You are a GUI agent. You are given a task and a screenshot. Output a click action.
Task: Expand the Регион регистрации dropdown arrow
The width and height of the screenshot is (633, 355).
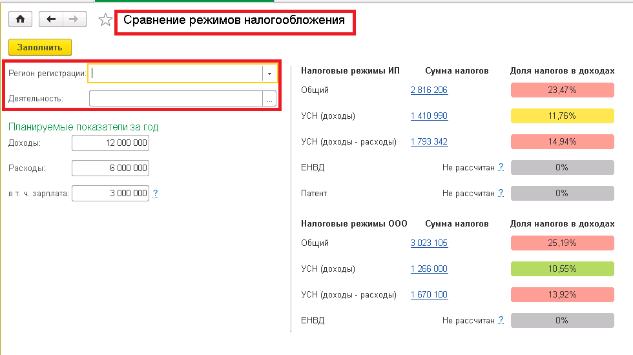coord(269,74)
